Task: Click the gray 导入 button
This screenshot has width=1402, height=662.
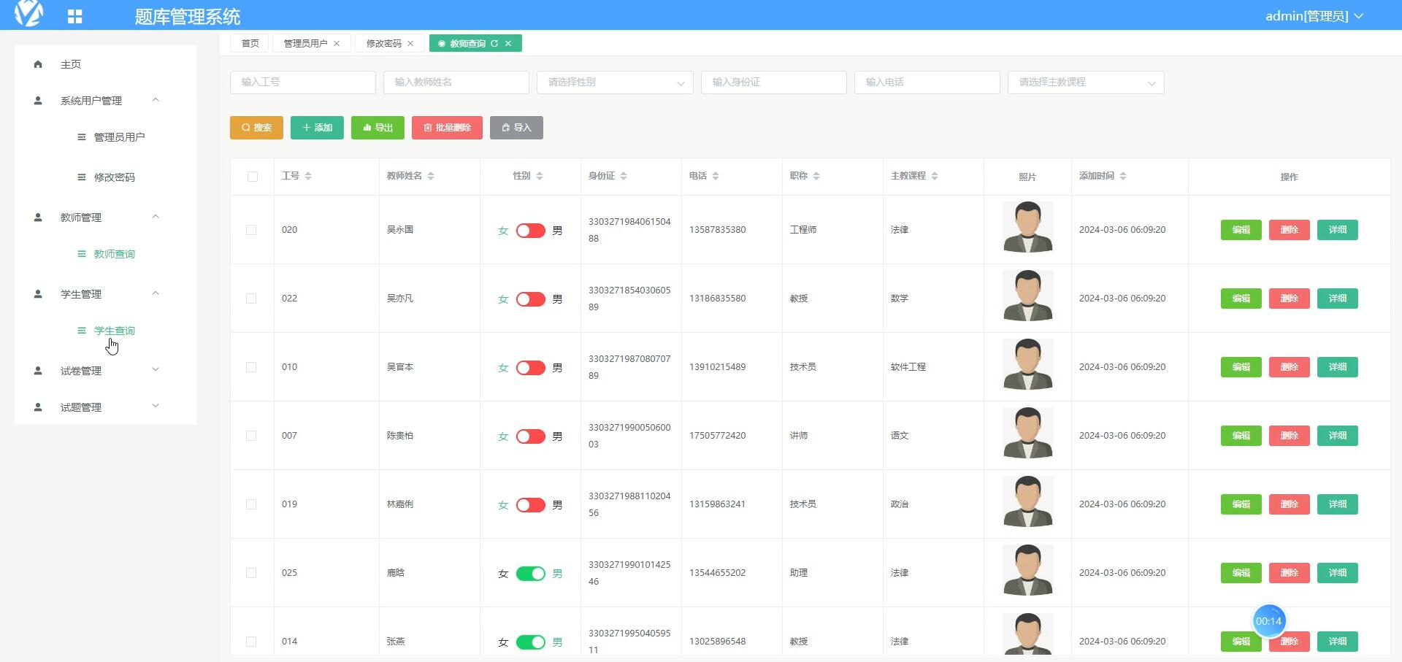Action: 516,128
